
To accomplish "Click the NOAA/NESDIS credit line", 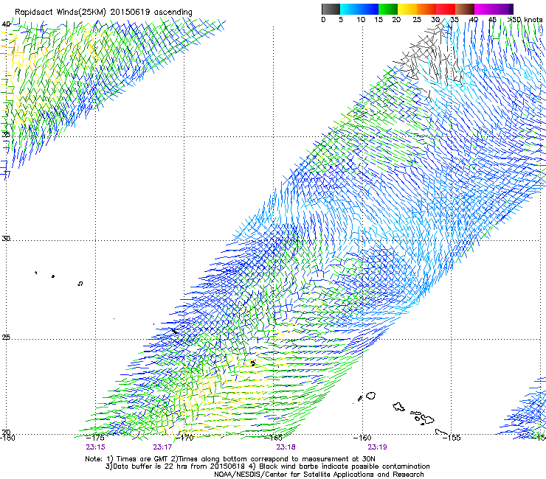I will pos(319,475).
